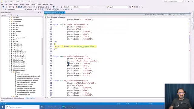This screenshot has height=109, width=194.
Task: Click the Cut scissors icon
Action: 46,7
